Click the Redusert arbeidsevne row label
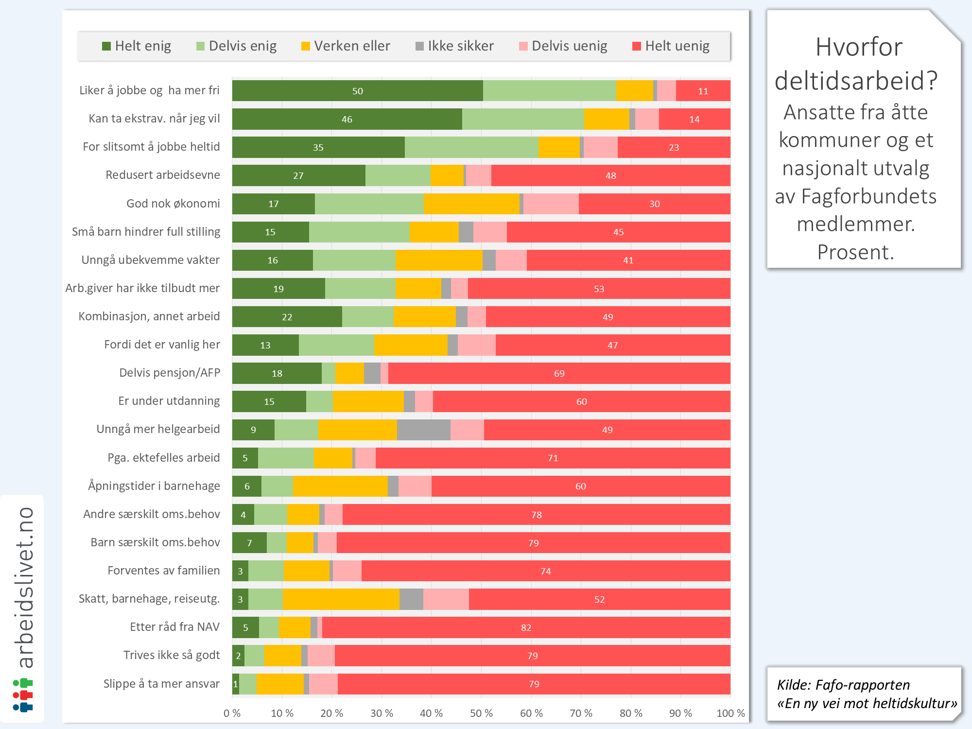This screenshot has width=972, height=729. click(163, 175)
